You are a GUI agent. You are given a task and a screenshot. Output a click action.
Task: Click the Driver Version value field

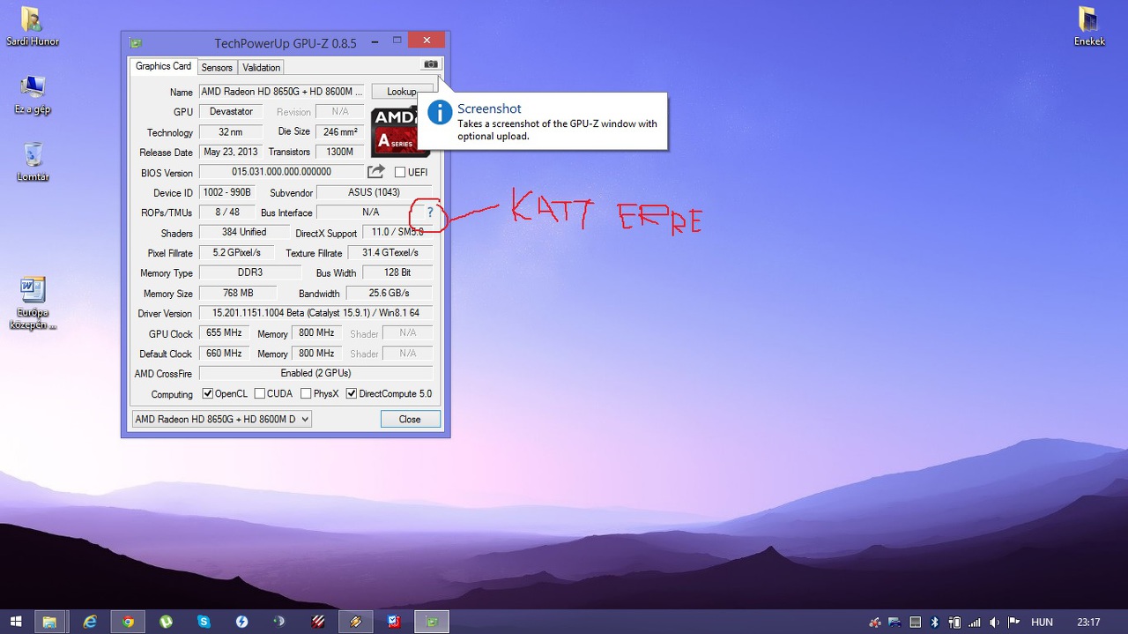click(x=316, y=313)
